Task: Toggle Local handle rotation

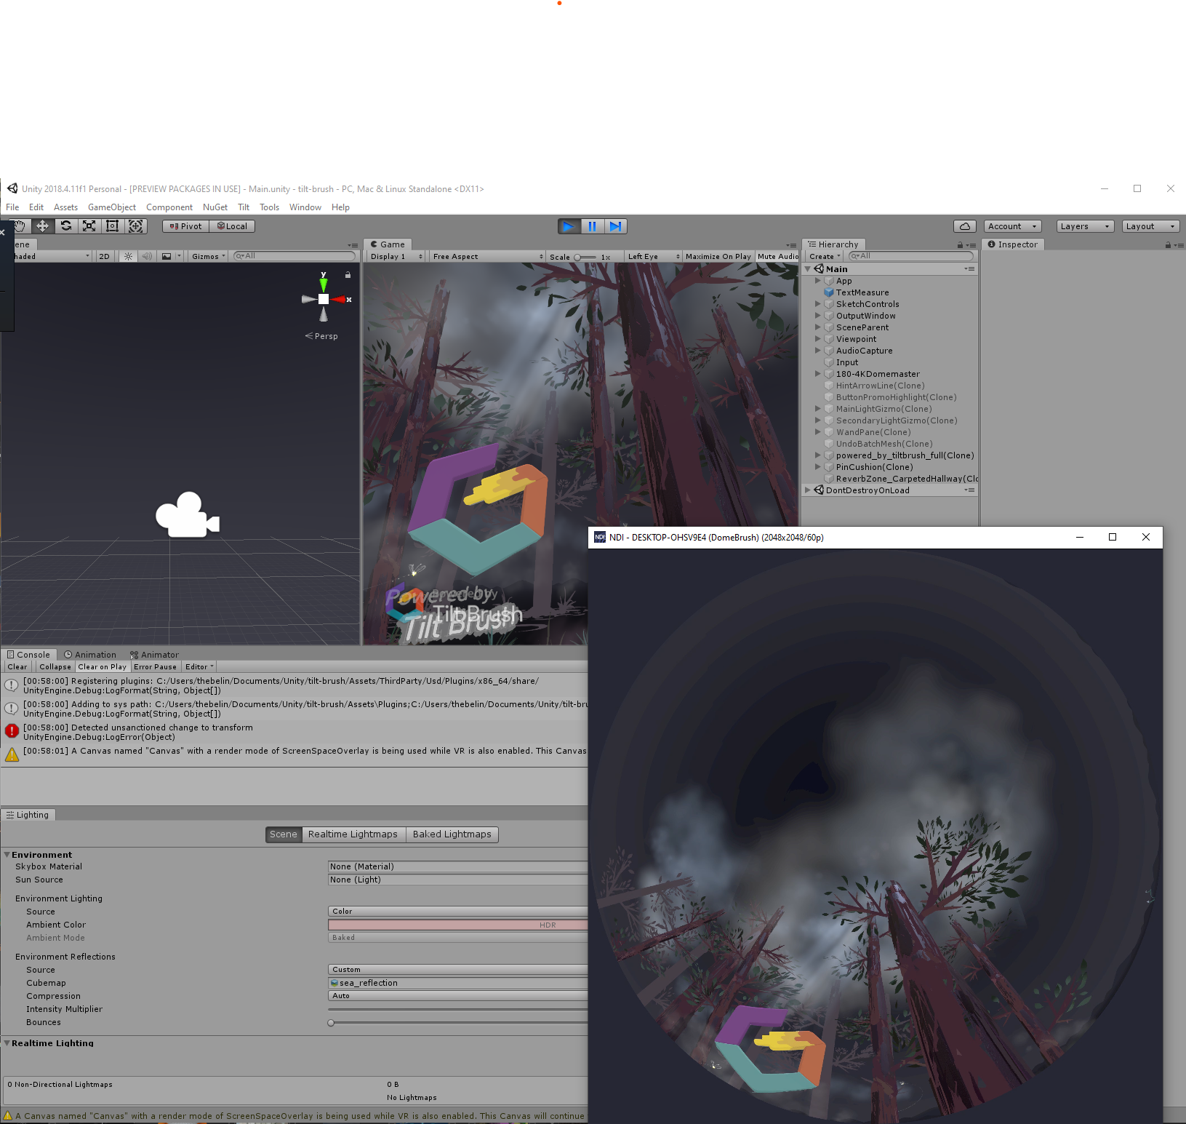Action: (232, 226)
